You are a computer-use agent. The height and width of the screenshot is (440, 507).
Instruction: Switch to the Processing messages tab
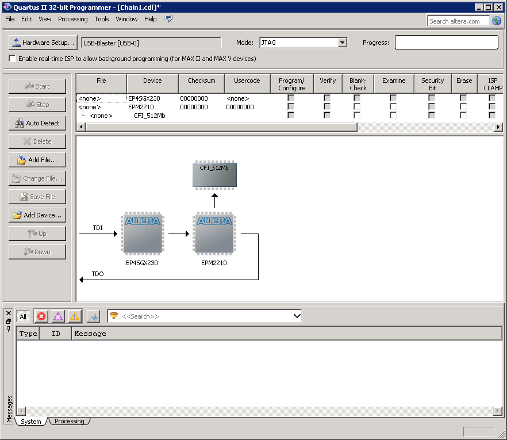pyautogui.click(x=69, y=421)
